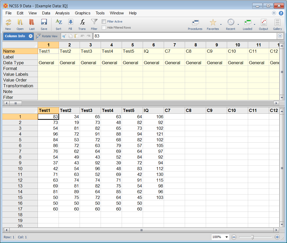This screenshot has width=287, height=243.
Task: Enable the Filter Active checkbox
Action: (104, 21)
